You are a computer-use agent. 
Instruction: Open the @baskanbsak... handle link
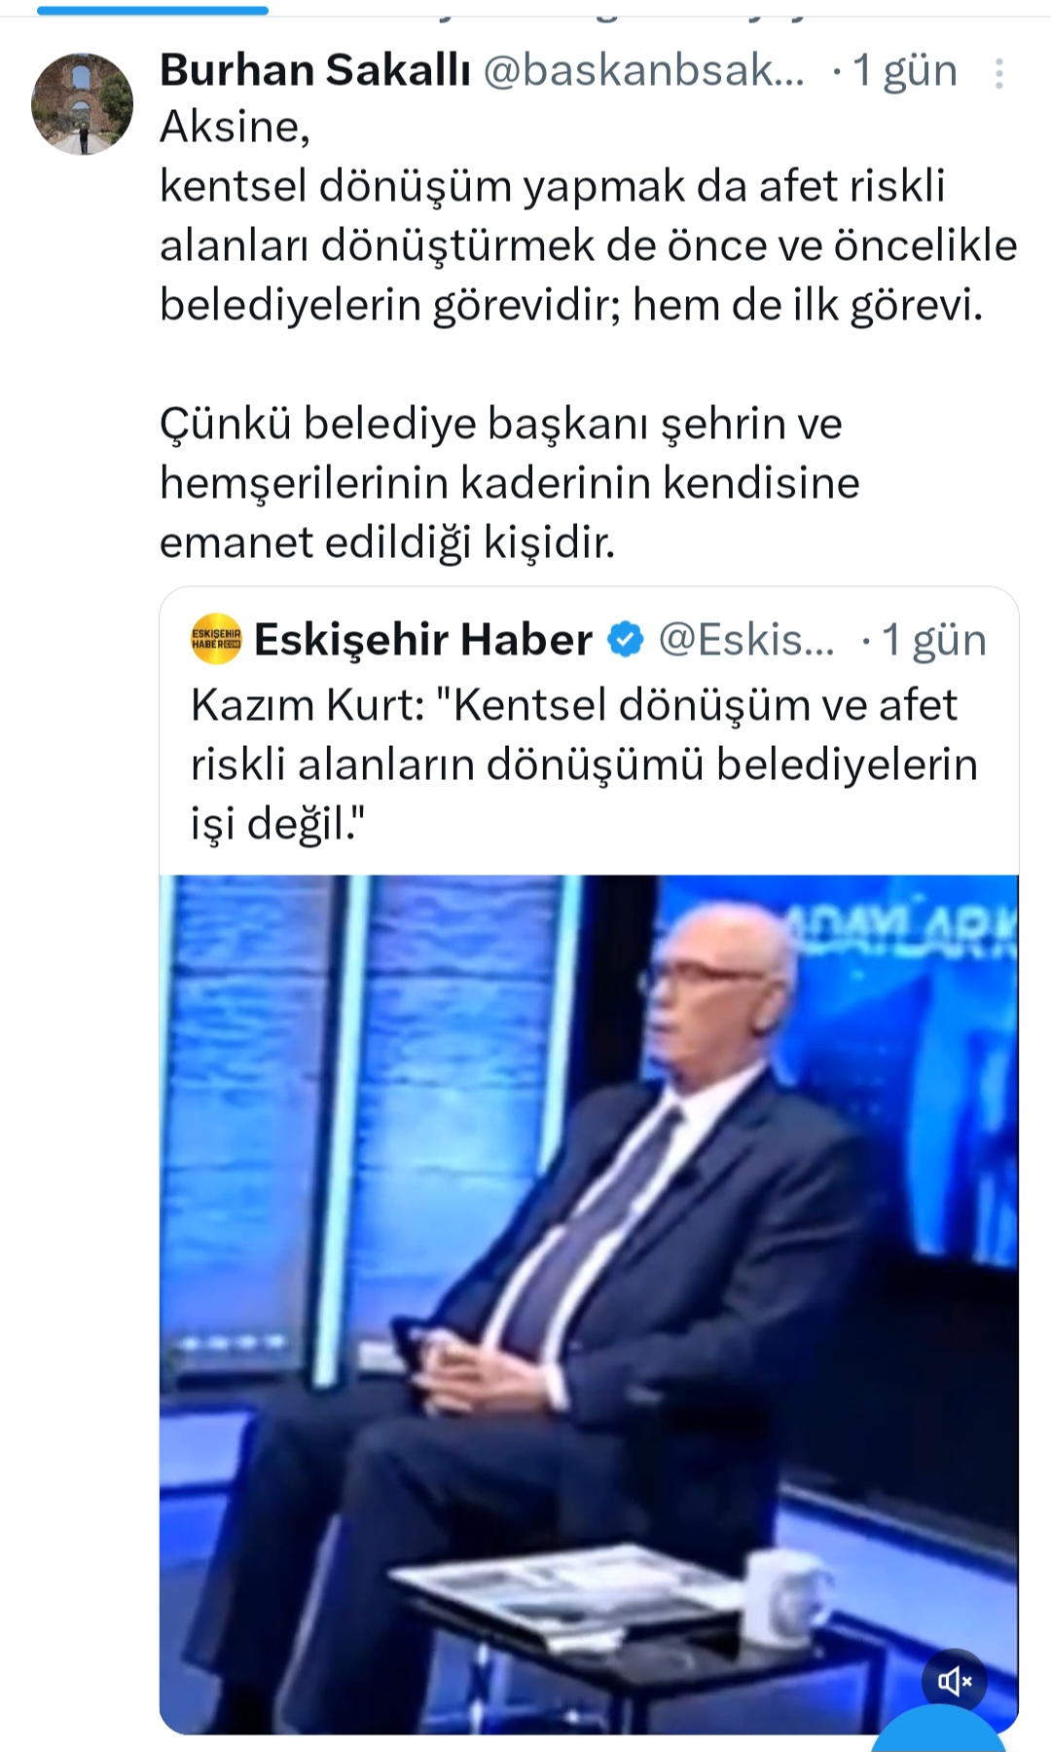pos(644,70)
